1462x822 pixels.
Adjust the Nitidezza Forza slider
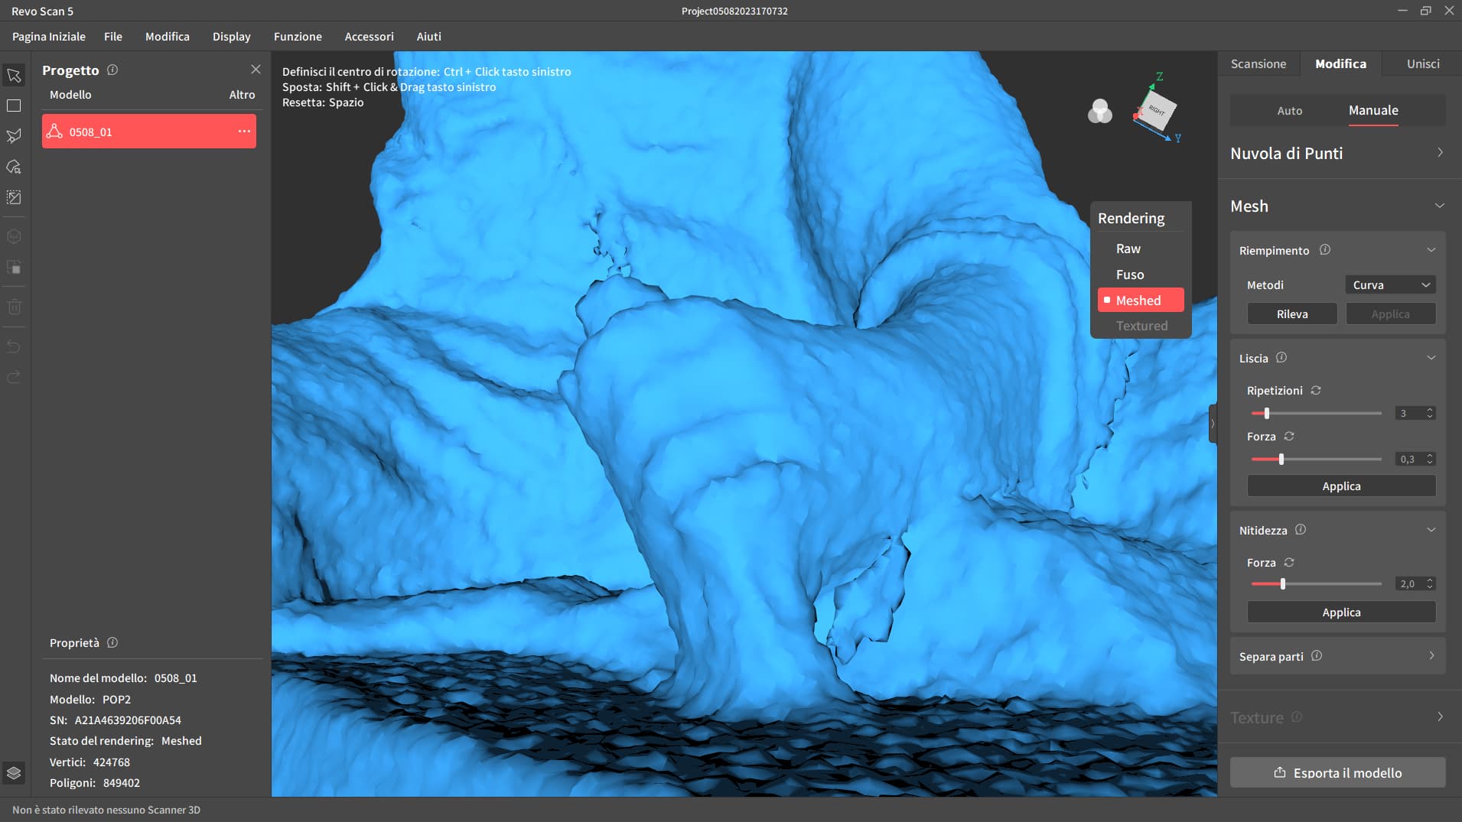1283,584
